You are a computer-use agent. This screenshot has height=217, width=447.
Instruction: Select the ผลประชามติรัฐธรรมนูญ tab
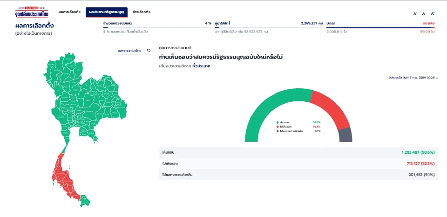tap(106, 12)
